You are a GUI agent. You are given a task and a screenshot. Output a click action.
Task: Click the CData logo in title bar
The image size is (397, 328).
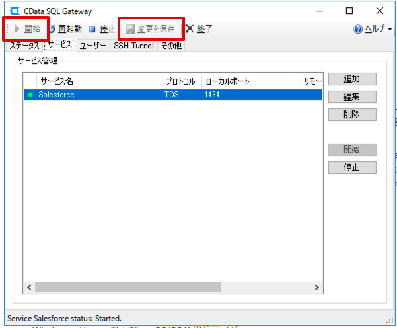pyautogui.click(x=15, y=11)
